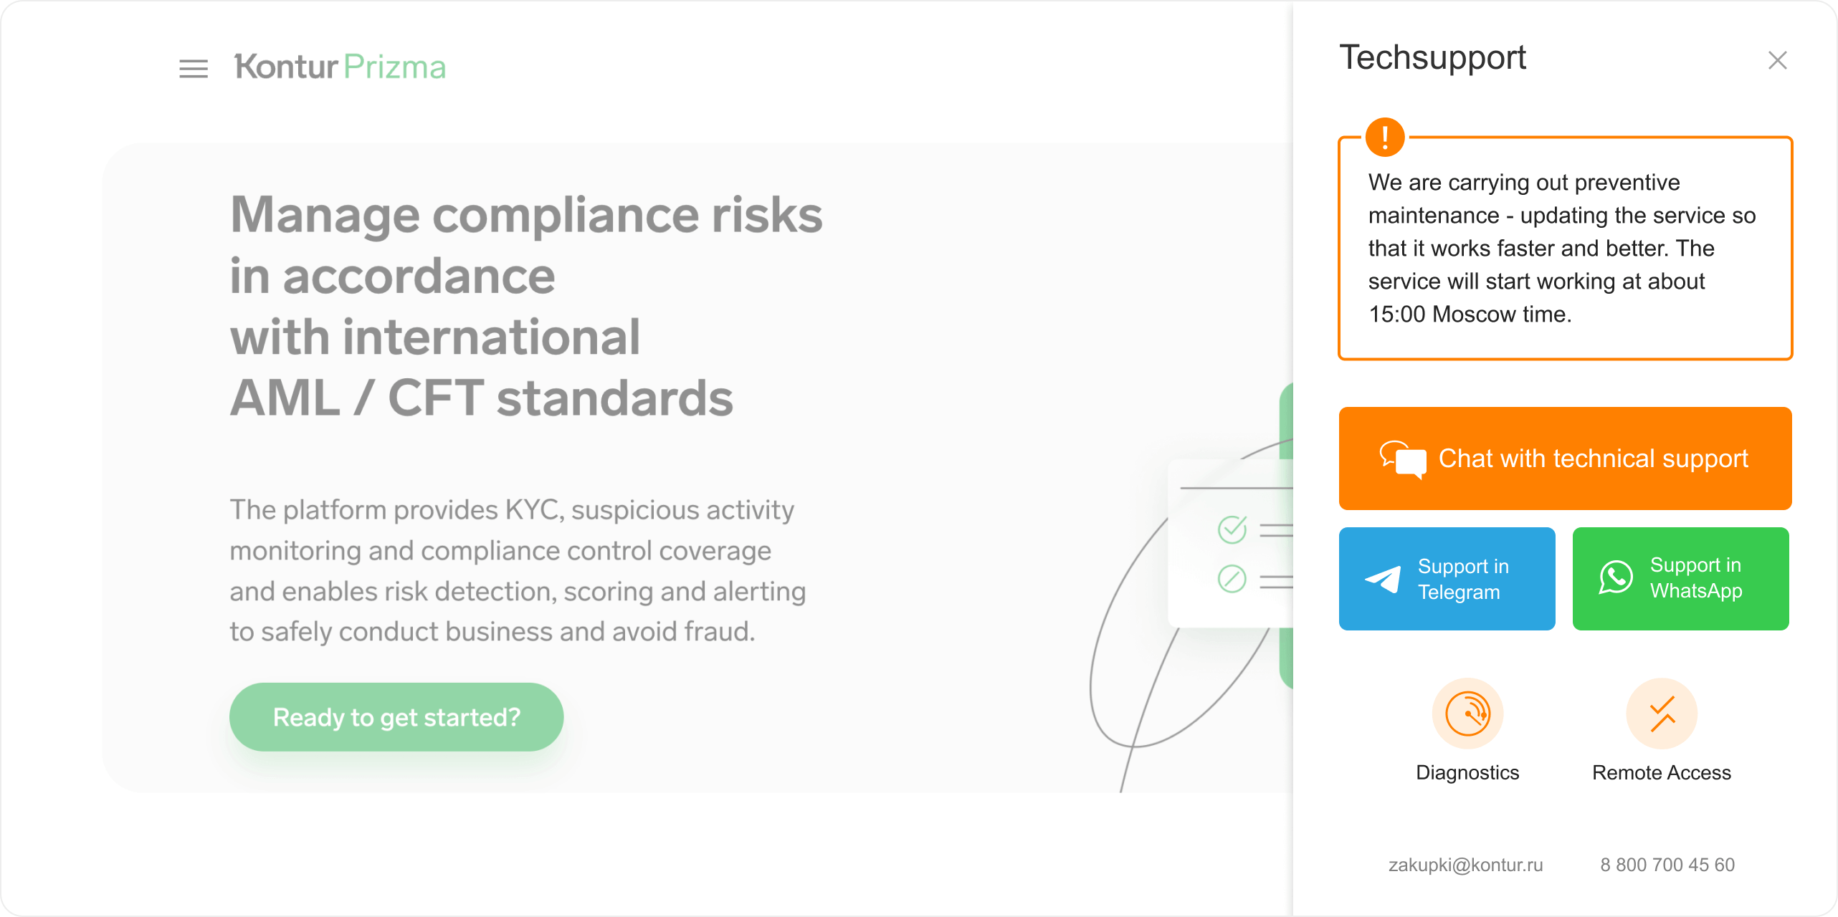This screenshot has width=1838, height=917.
Task: Click the WhatsApp phone icon
Action: pos(1616,577)
